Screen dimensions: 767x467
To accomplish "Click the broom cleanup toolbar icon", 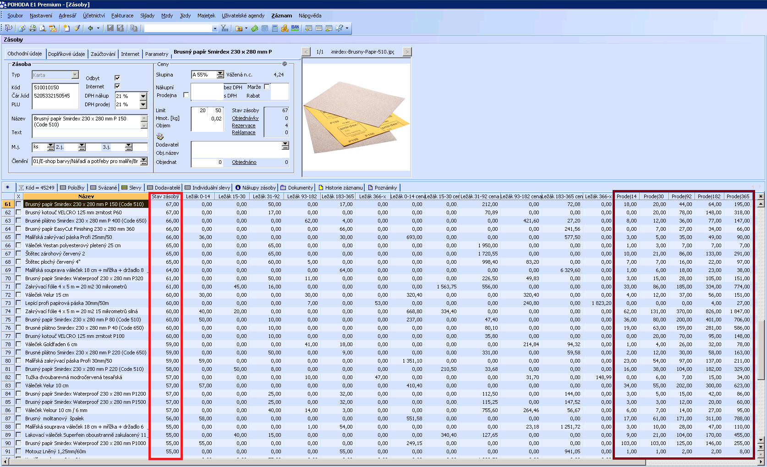I will [77, 28].
